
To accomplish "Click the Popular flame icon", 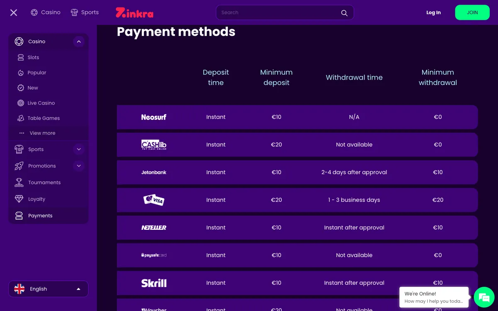I will pos(21,73).
